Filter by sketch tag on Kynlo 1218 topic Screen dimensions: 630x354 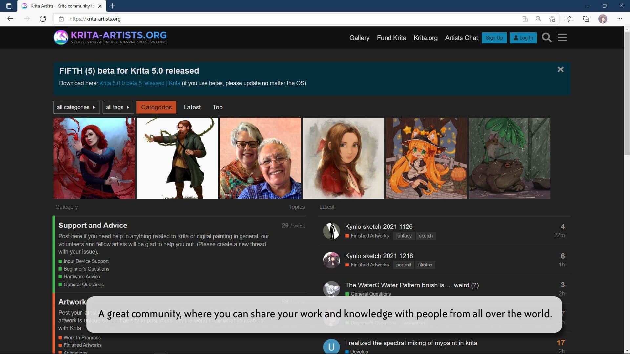coord(425,265)
